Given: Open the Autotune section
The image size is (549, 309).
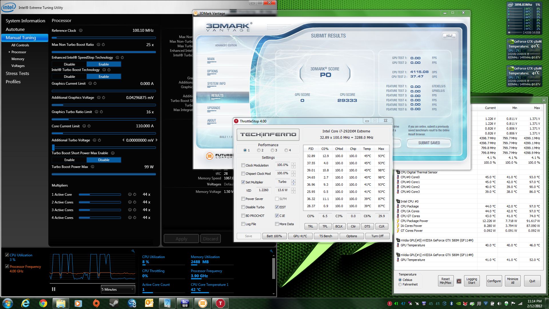Looking at the screenshot, I should tap(15, 29).
